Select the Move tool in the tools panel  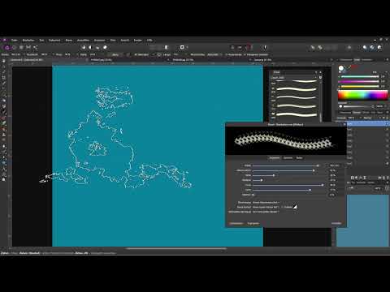(4, 67)
